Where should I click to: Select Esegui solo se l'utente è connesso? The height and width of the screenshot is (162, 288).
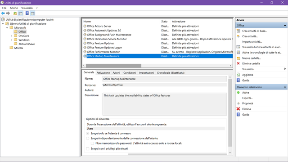point(88,133)
